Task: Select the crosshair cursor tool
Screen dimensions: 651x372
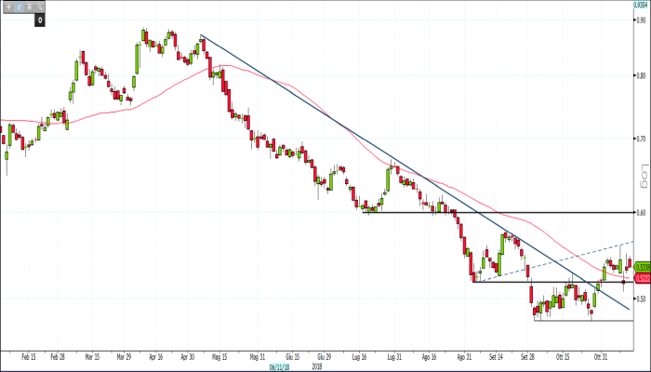Action: pos(7,5)
